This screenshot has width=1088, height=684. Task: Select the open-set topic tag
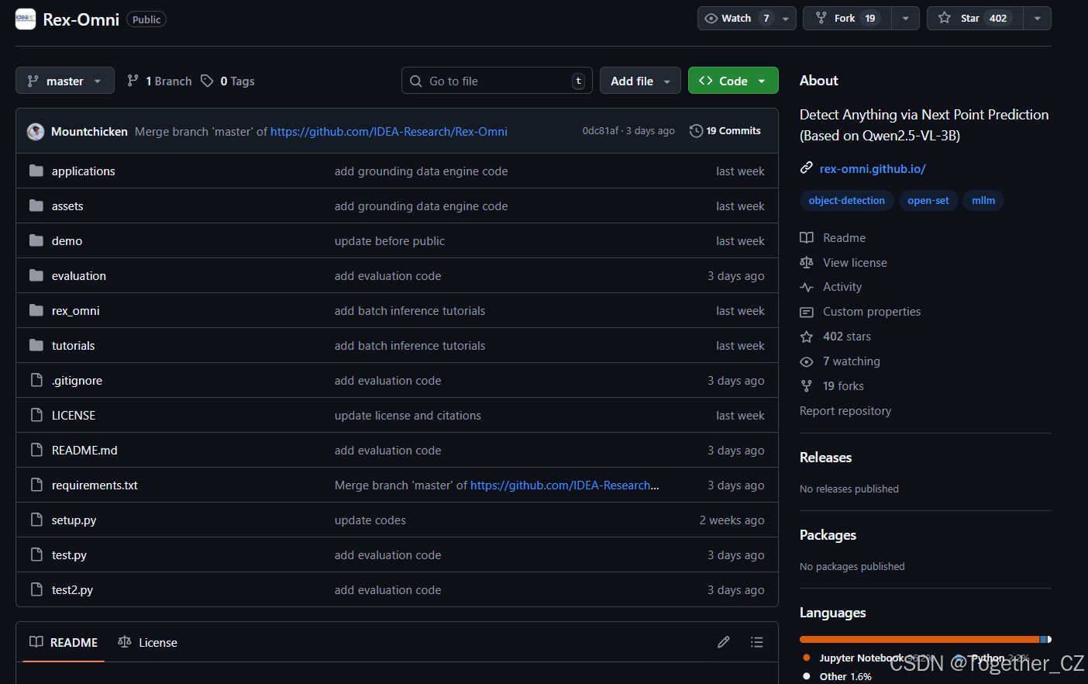point(928,201)
